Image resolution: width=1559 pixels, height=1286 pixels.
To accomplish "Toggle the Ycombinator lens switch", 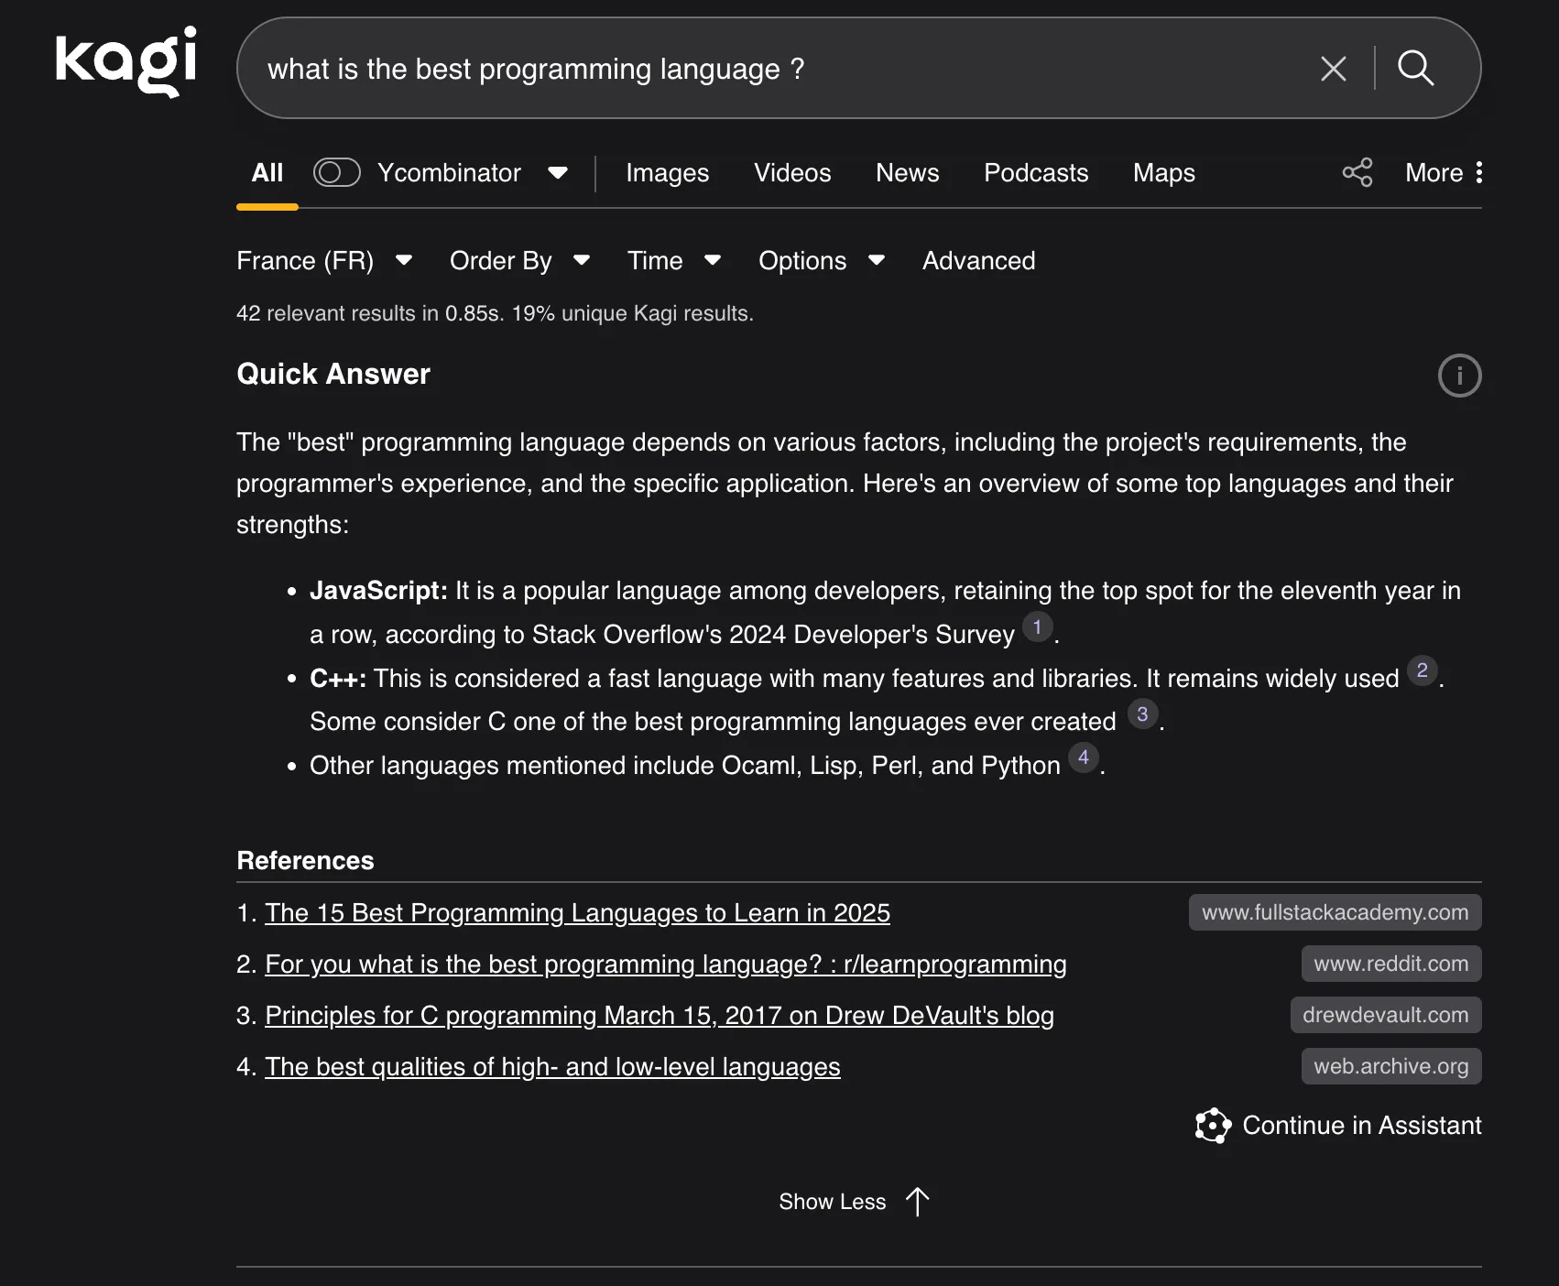I will pyautogui.click(x=336, y=172).
